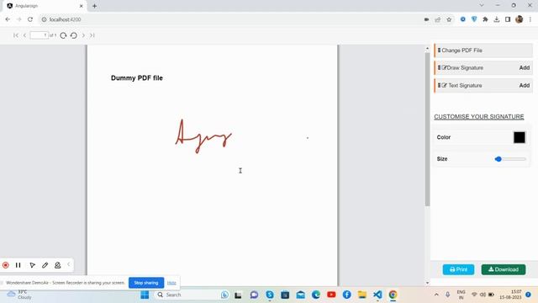This screenshot has width=538, height=303.
Task: Select the DemoAir pen annotation tool
Action: [45, 265]
